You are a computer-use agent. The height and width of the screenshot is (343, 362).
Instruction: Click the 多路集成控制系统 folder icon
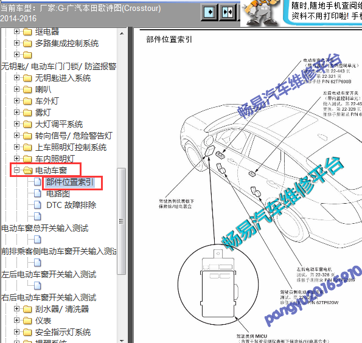tap(27, 43)
